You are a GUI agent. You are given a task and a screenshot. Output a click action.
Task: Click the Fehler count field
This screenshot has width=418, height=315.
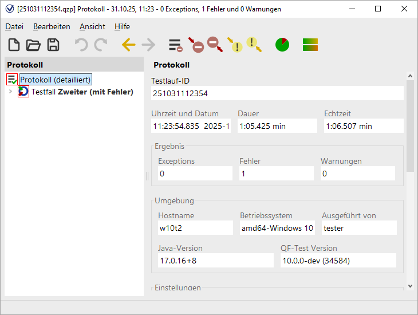[276, 174]
